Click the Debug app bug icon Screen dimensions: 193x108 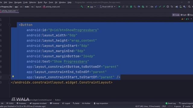click(x=131, y=7)
